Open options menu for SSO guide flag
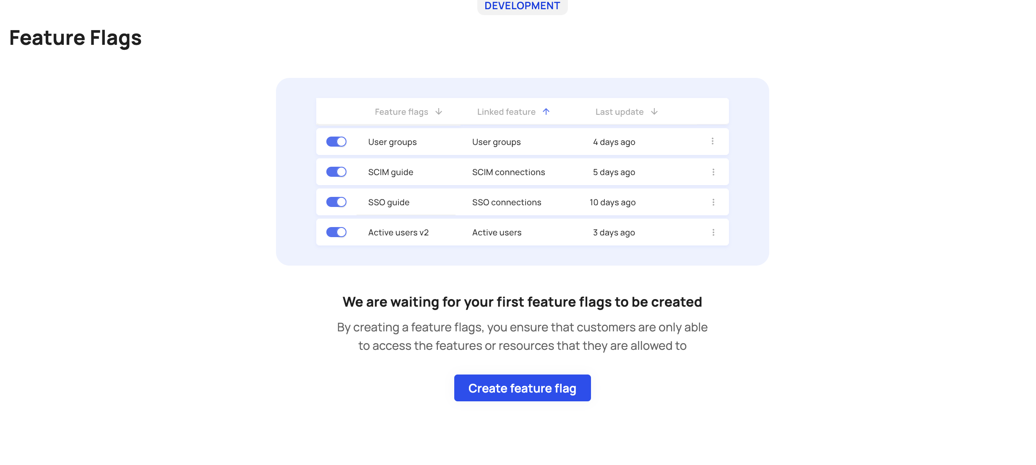This screenshot has height=465, width=1036. tap(713, 202)
